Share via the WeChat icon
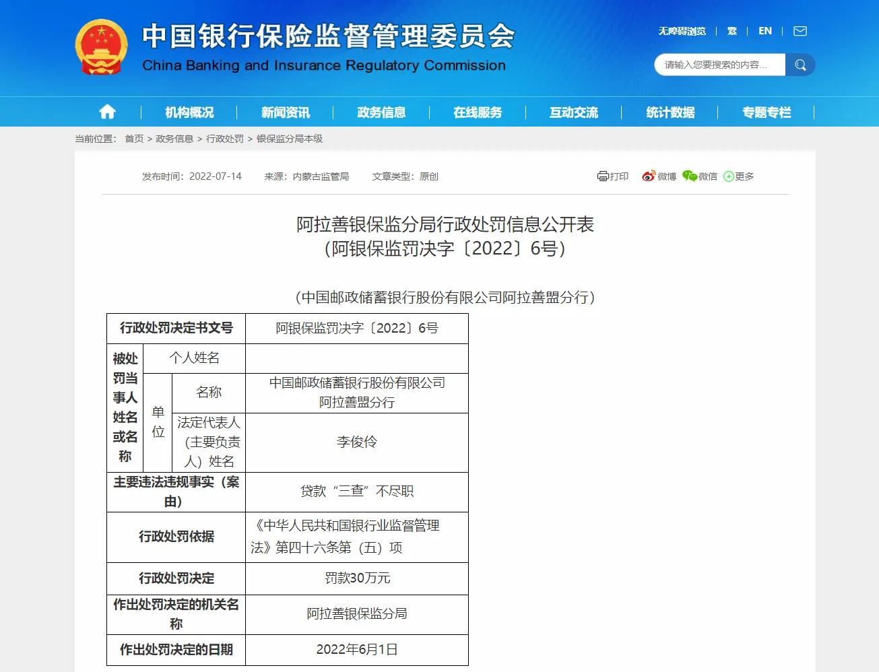 point(690,176)
